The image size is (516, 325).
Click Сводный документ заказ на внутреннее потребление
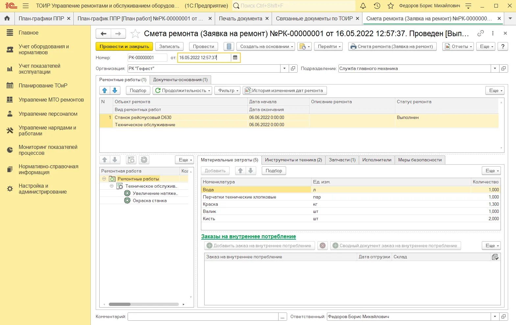[x=395, y=245]
